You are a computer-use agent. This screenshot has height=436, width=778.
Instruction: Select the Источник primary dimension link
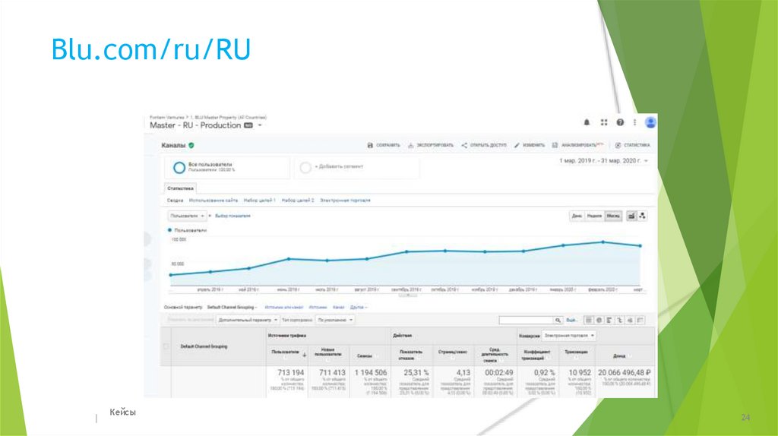pyautogui.click(x=318, y=308)
